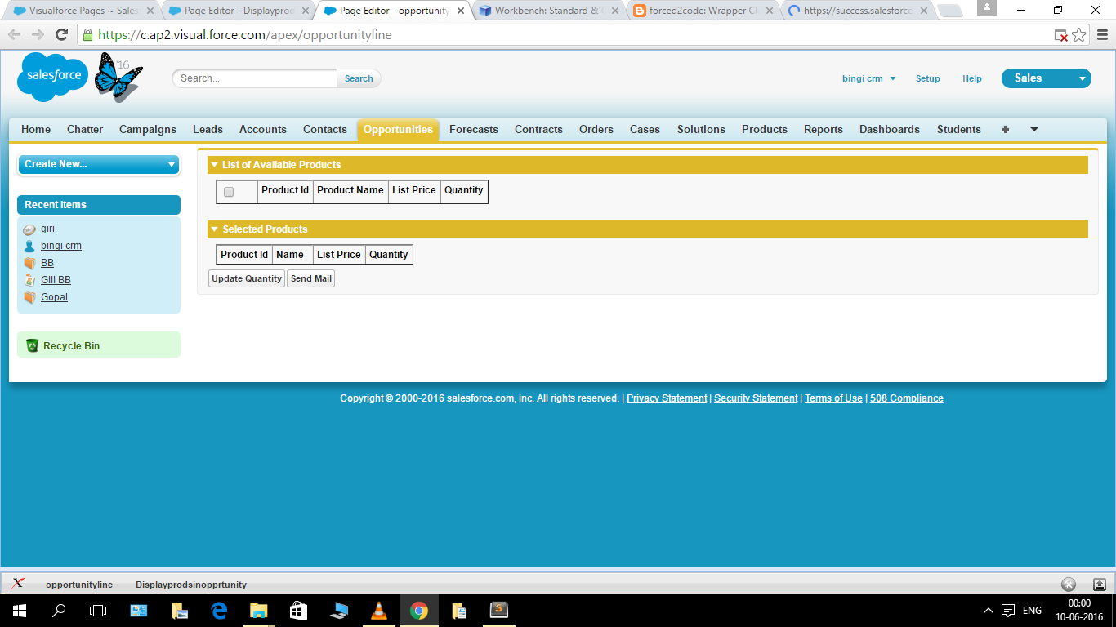Click the icon next to giri in Recent Items
1116x627 pixels.
coord(29,229)
